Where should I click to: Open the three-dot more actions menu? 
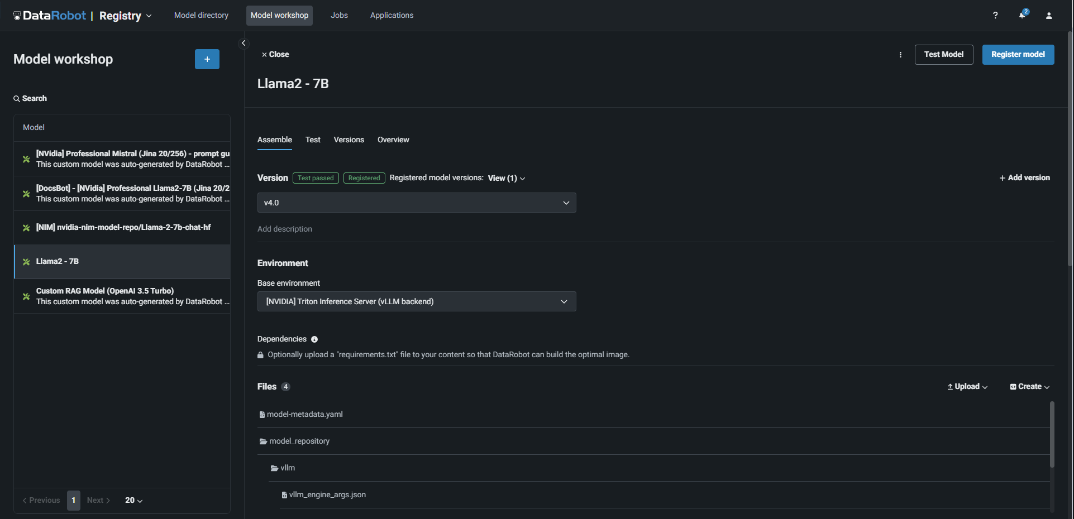coord(900,55)
